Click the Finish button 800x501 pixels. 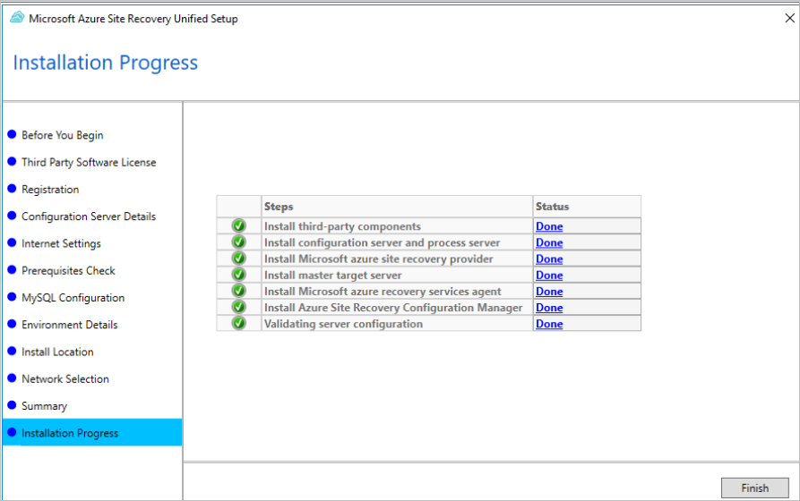click(x=754, y=488)
